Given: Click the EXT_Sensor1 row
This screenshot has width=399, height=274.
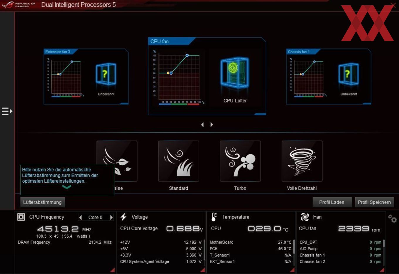Looking at the screenshot, I should tap(251, 262).
